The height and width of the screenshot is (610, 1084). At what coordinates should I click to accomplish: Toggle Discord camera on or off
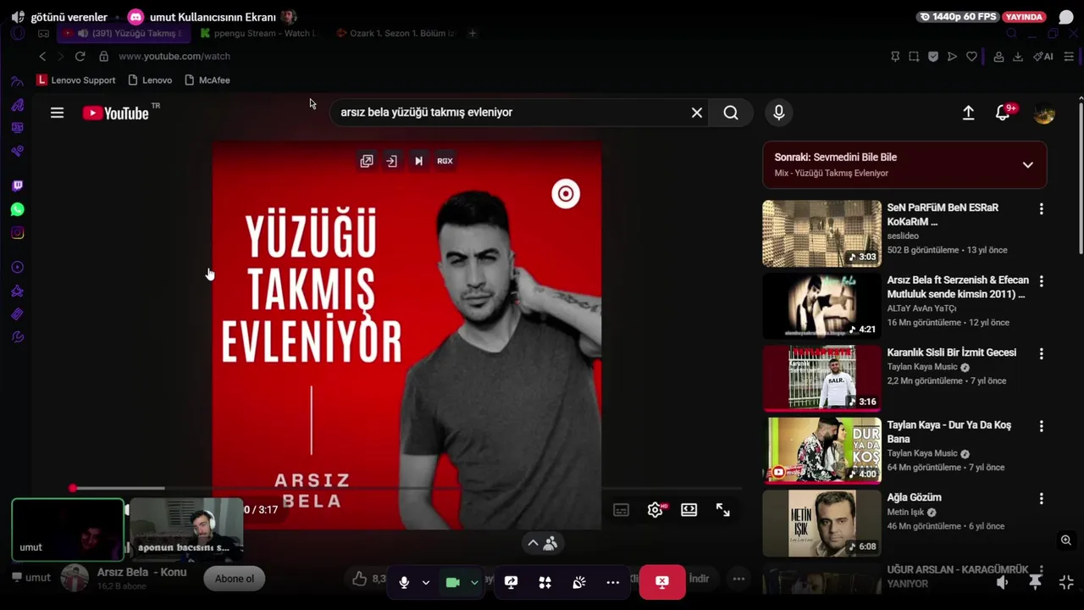coord(453,582)
